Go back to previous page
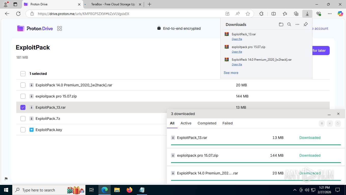The height and width of the screenshot is (195, 346). pyautogui.click(x=7, y=14)
